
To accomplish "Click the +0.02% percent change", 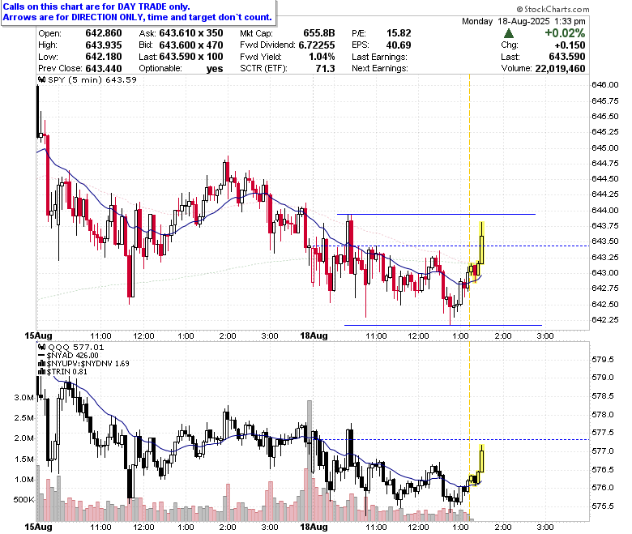I will click(565, 33).
